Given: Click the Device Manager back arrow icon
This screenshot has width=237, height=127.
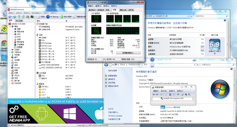Looking at the screenshot, I should coord(154,94).
